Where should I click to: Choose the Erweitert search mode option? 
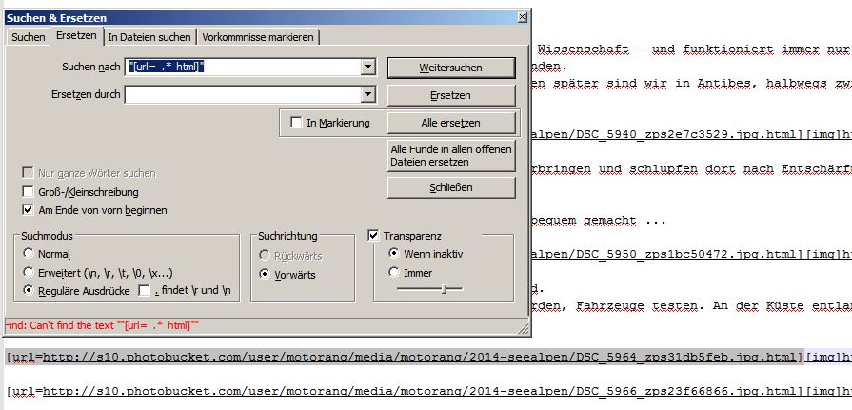coord(30,272)
